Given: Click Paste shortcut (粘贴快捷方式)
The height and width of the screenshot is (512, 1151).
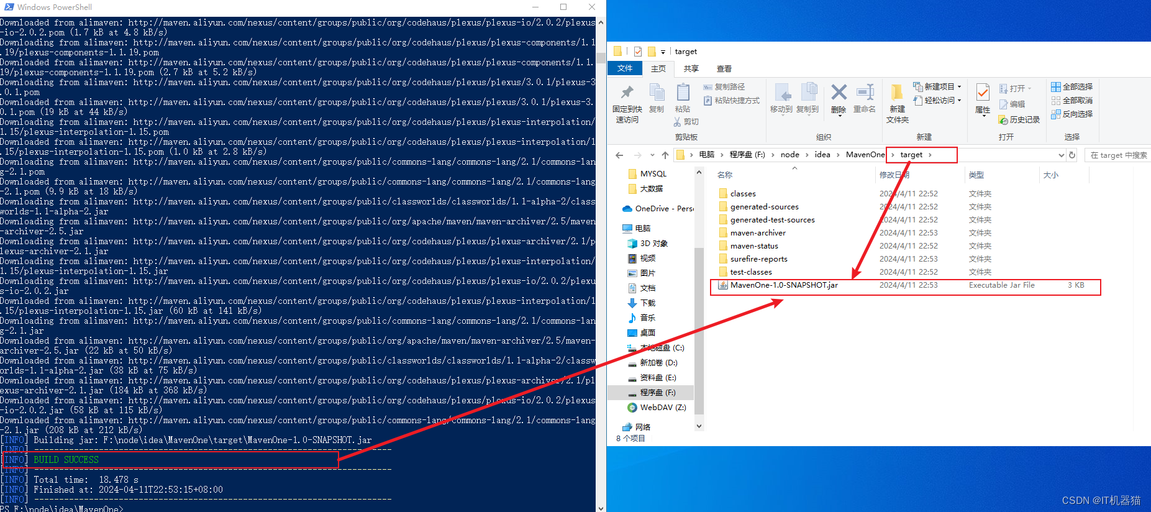Looking at the screenshot, I should tap(732, 101).
